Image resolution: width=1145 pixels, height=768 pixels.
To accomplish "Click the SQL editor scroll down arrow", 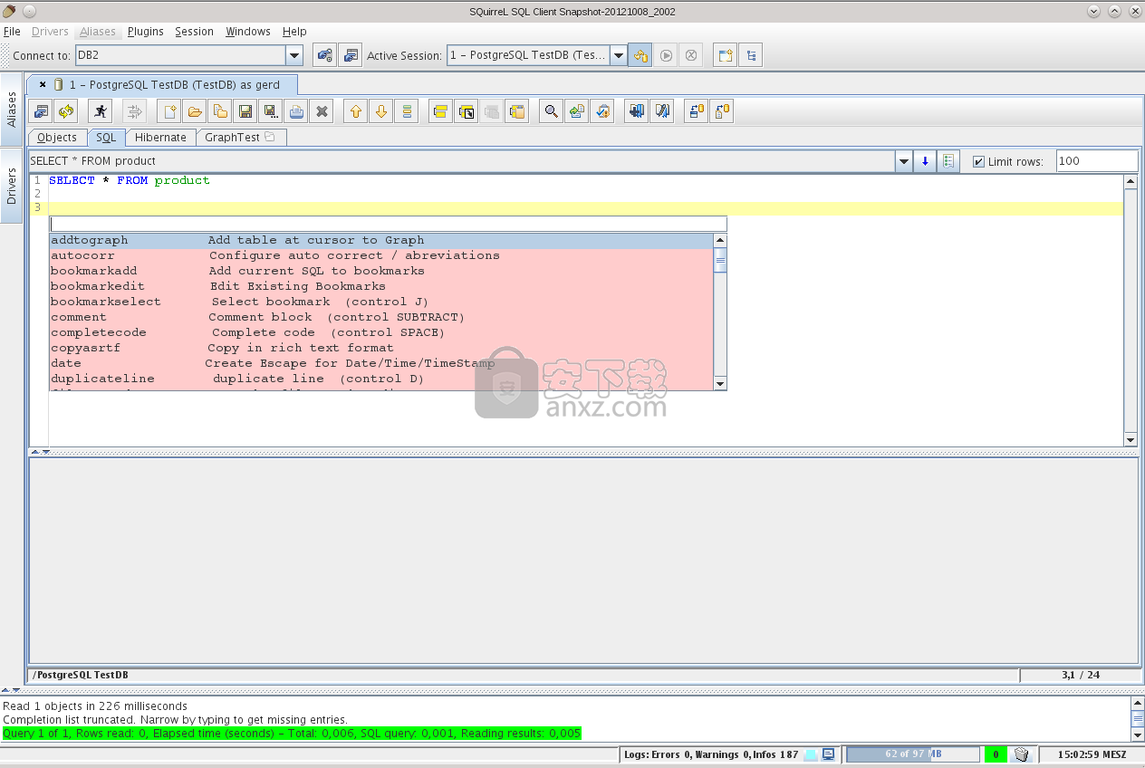I will 1131,440.
